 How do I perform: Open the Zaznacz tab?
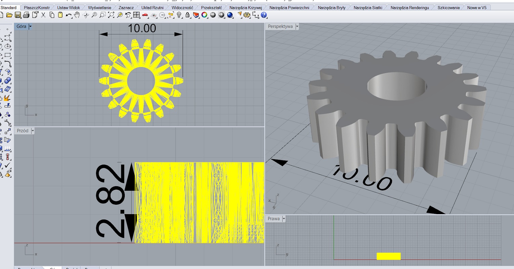(x=126, y=7)
